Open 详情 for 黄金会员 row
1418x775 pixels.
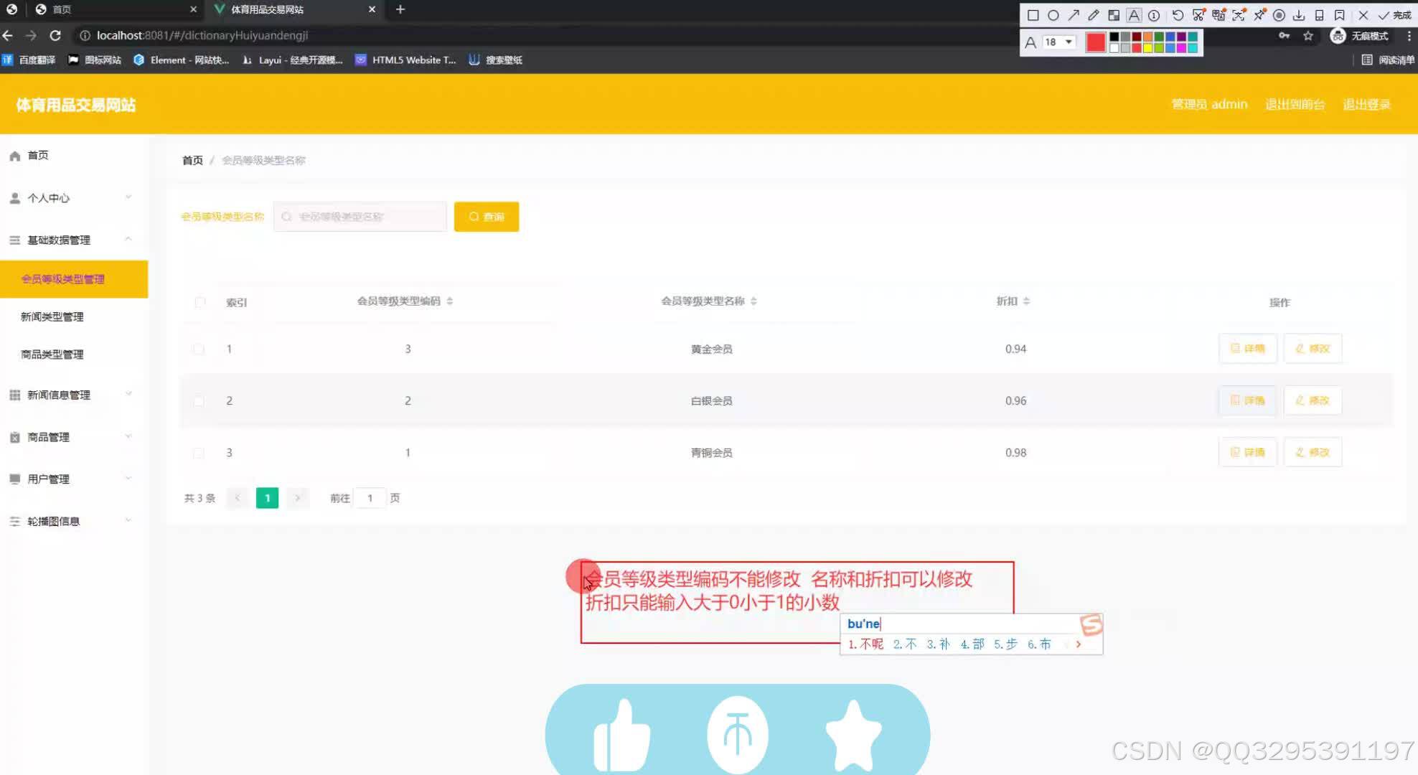pos(1247,349)
